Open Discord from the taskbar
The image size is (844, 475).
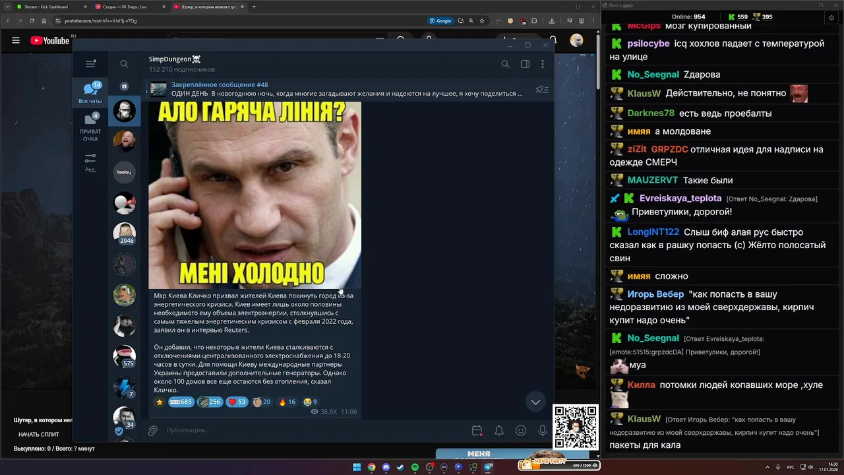386,467
